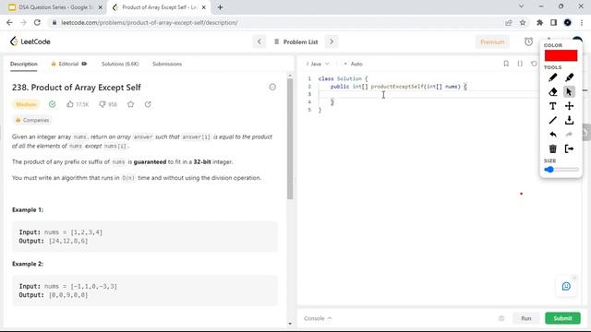591x332 pixels.
Task: Open browser extensions puzzle icon
Action: 539,22
